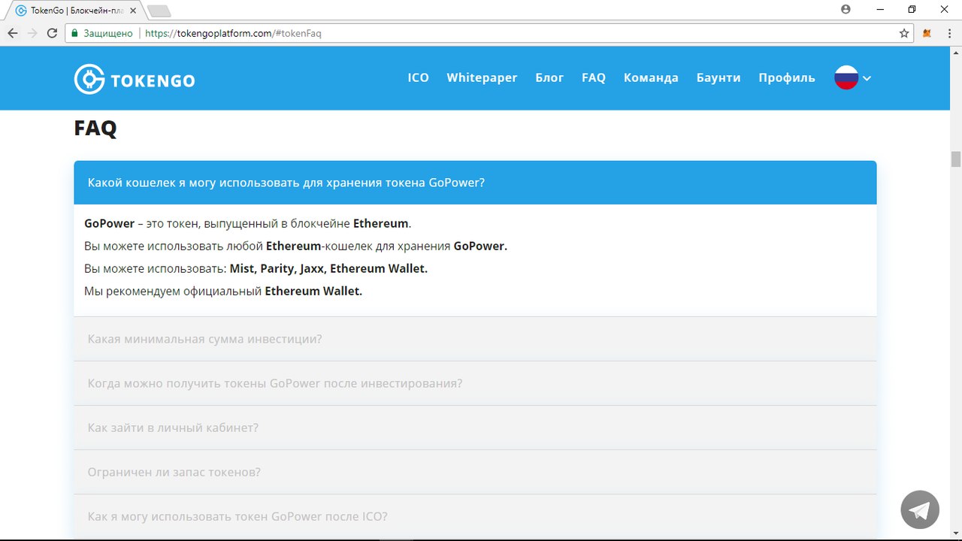Open the ICO menu item
The height and width of the screenshot is (541, 962).
point(419,77)
